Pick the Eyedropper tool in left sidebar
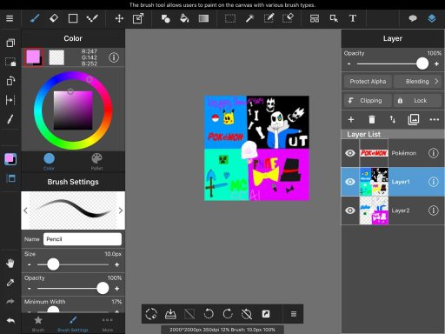This screenshot has height=334, width=445. pos(10,283)
